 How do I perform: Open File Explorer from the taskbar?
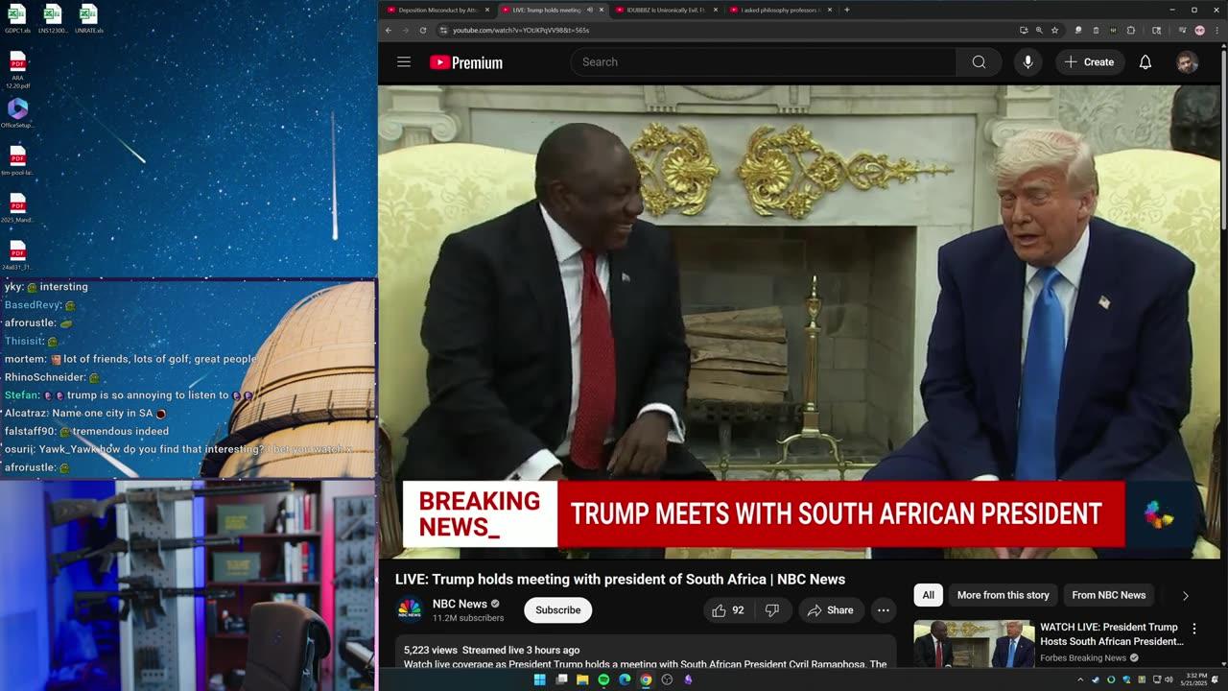[582, 679]
